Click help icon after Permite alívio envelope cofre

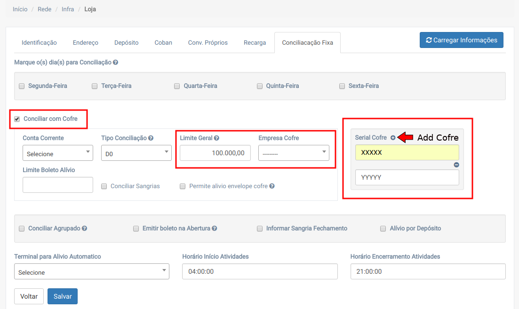[x=272, y=186]
